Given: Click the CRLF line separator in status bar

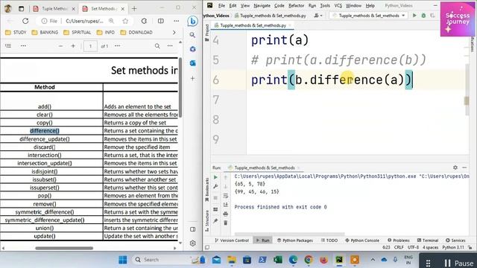Looking at the screenshot, I should coord(399,247).
